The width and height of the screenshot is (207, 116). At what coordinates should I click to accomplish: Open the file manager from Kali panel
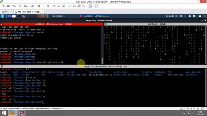(14, 16)
